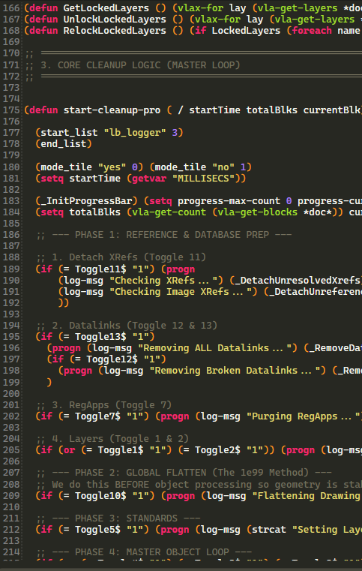The width and height of the screenshot is (362, 571).
Task: Click the Toggle2$ variable on line 205
Action: (217, 450)
